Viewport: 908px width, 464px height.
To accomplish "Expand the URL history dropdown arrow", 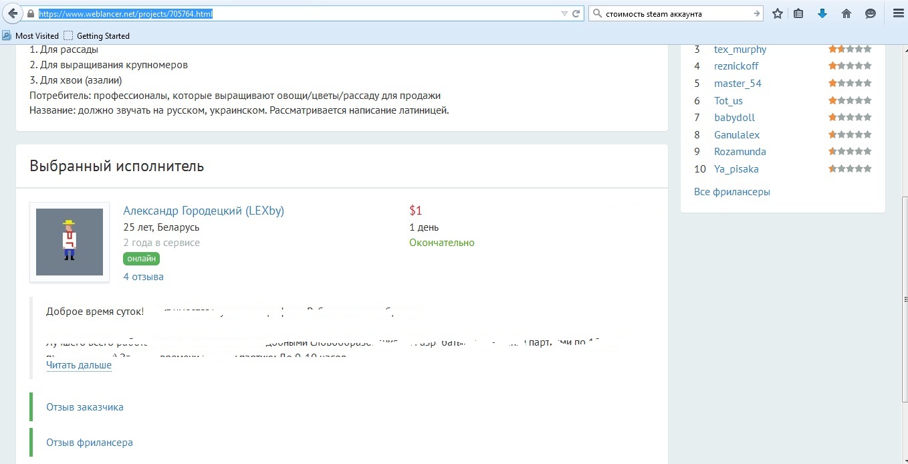I will click(x=564, y=13).
